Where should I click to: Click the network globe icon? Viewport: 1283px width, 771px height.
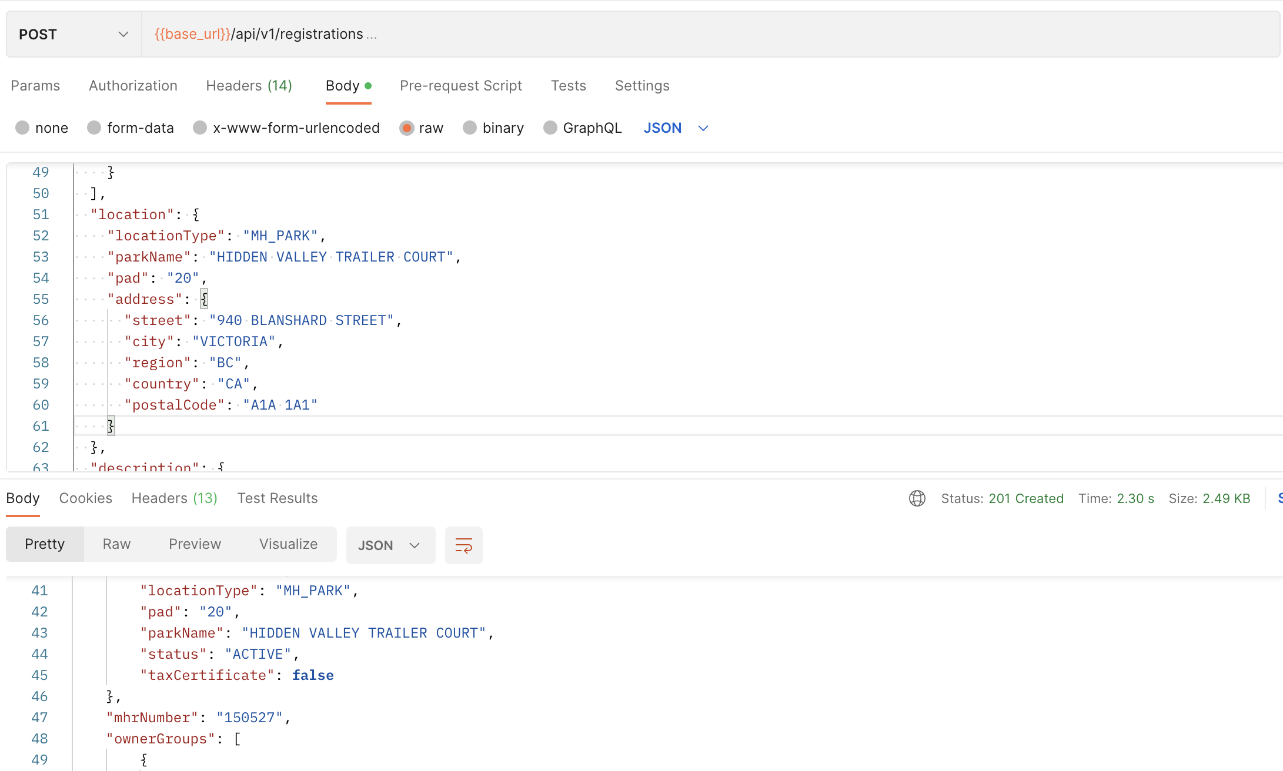[x=917, y=498]
